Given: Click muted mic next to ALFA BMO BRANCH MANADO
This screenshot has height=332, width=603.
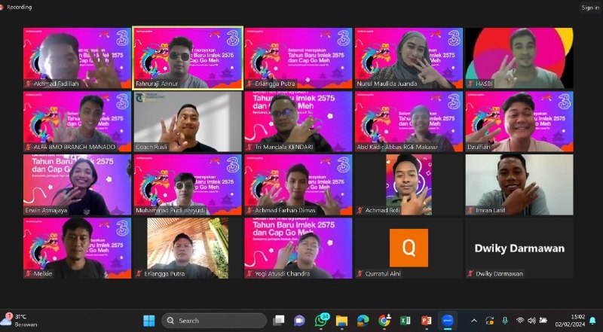Looking at the screenshot, I should 28,147.
